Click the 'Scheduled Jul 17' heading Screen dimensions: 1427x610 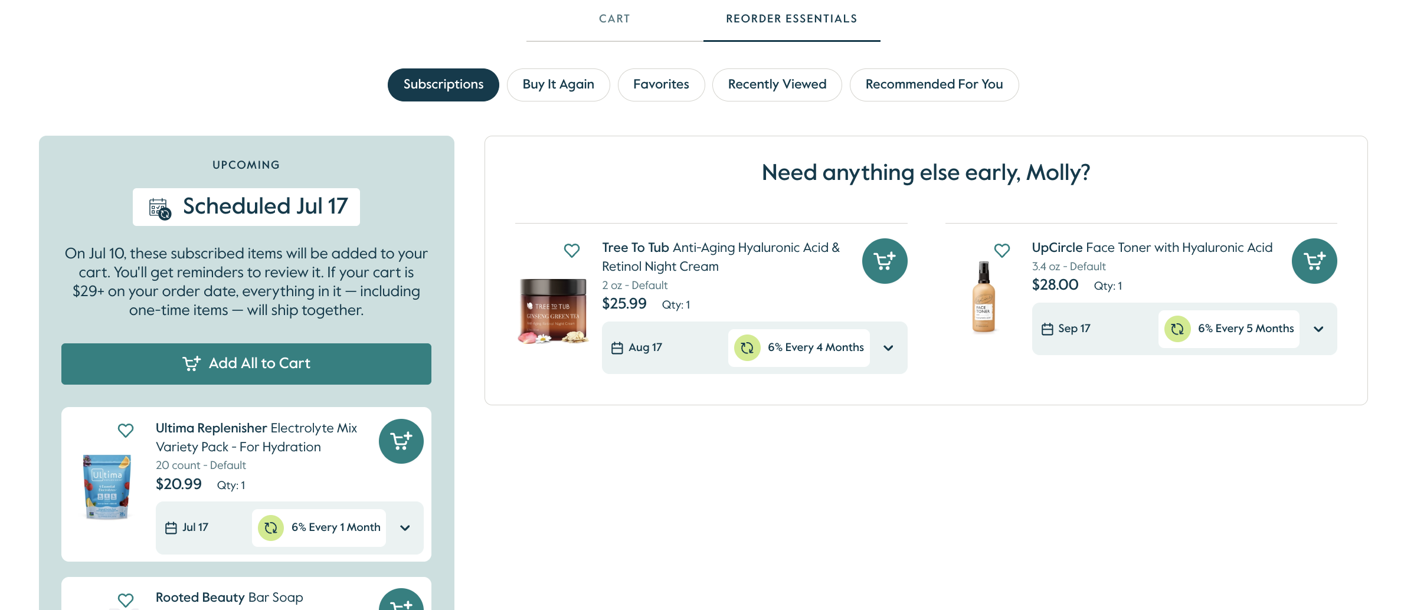coord(266,206)
